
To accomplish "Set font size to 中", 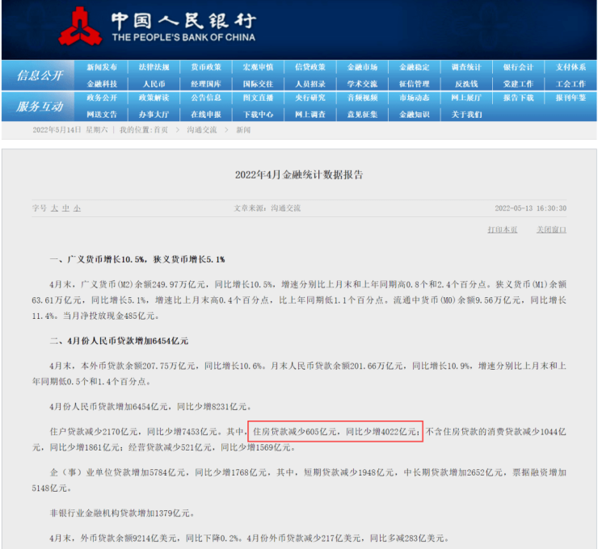I will 66,208.
